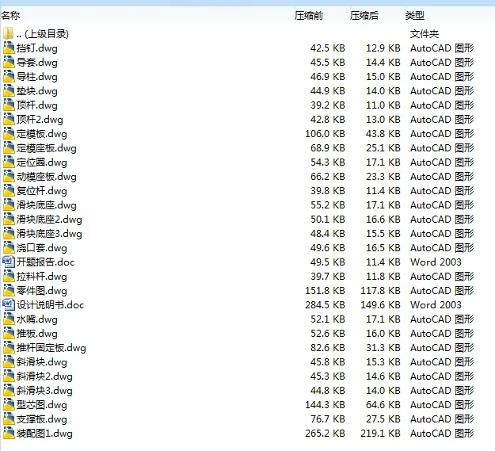The height and width of the screenshot is (451, 495).
Task: Click the 66.2 KB original size value
Action: [328, 177]
